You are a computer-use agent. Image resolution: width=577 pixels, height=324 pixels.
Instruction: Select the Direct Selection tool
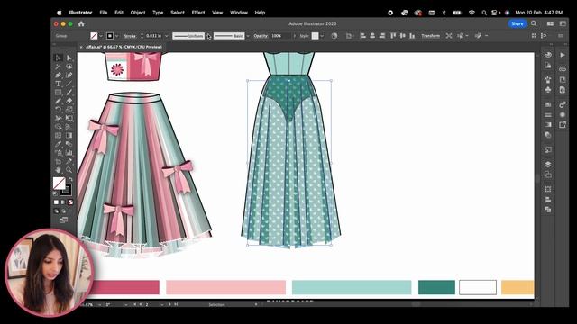coord(69,58)
